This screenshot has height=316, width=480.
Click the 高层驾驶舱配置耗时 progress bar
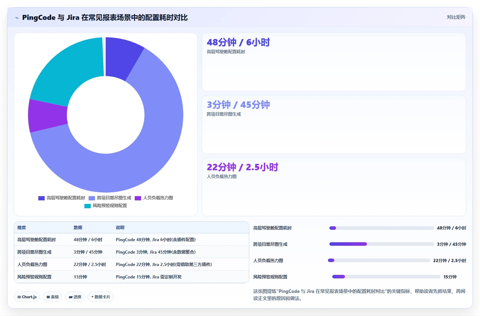382,228
